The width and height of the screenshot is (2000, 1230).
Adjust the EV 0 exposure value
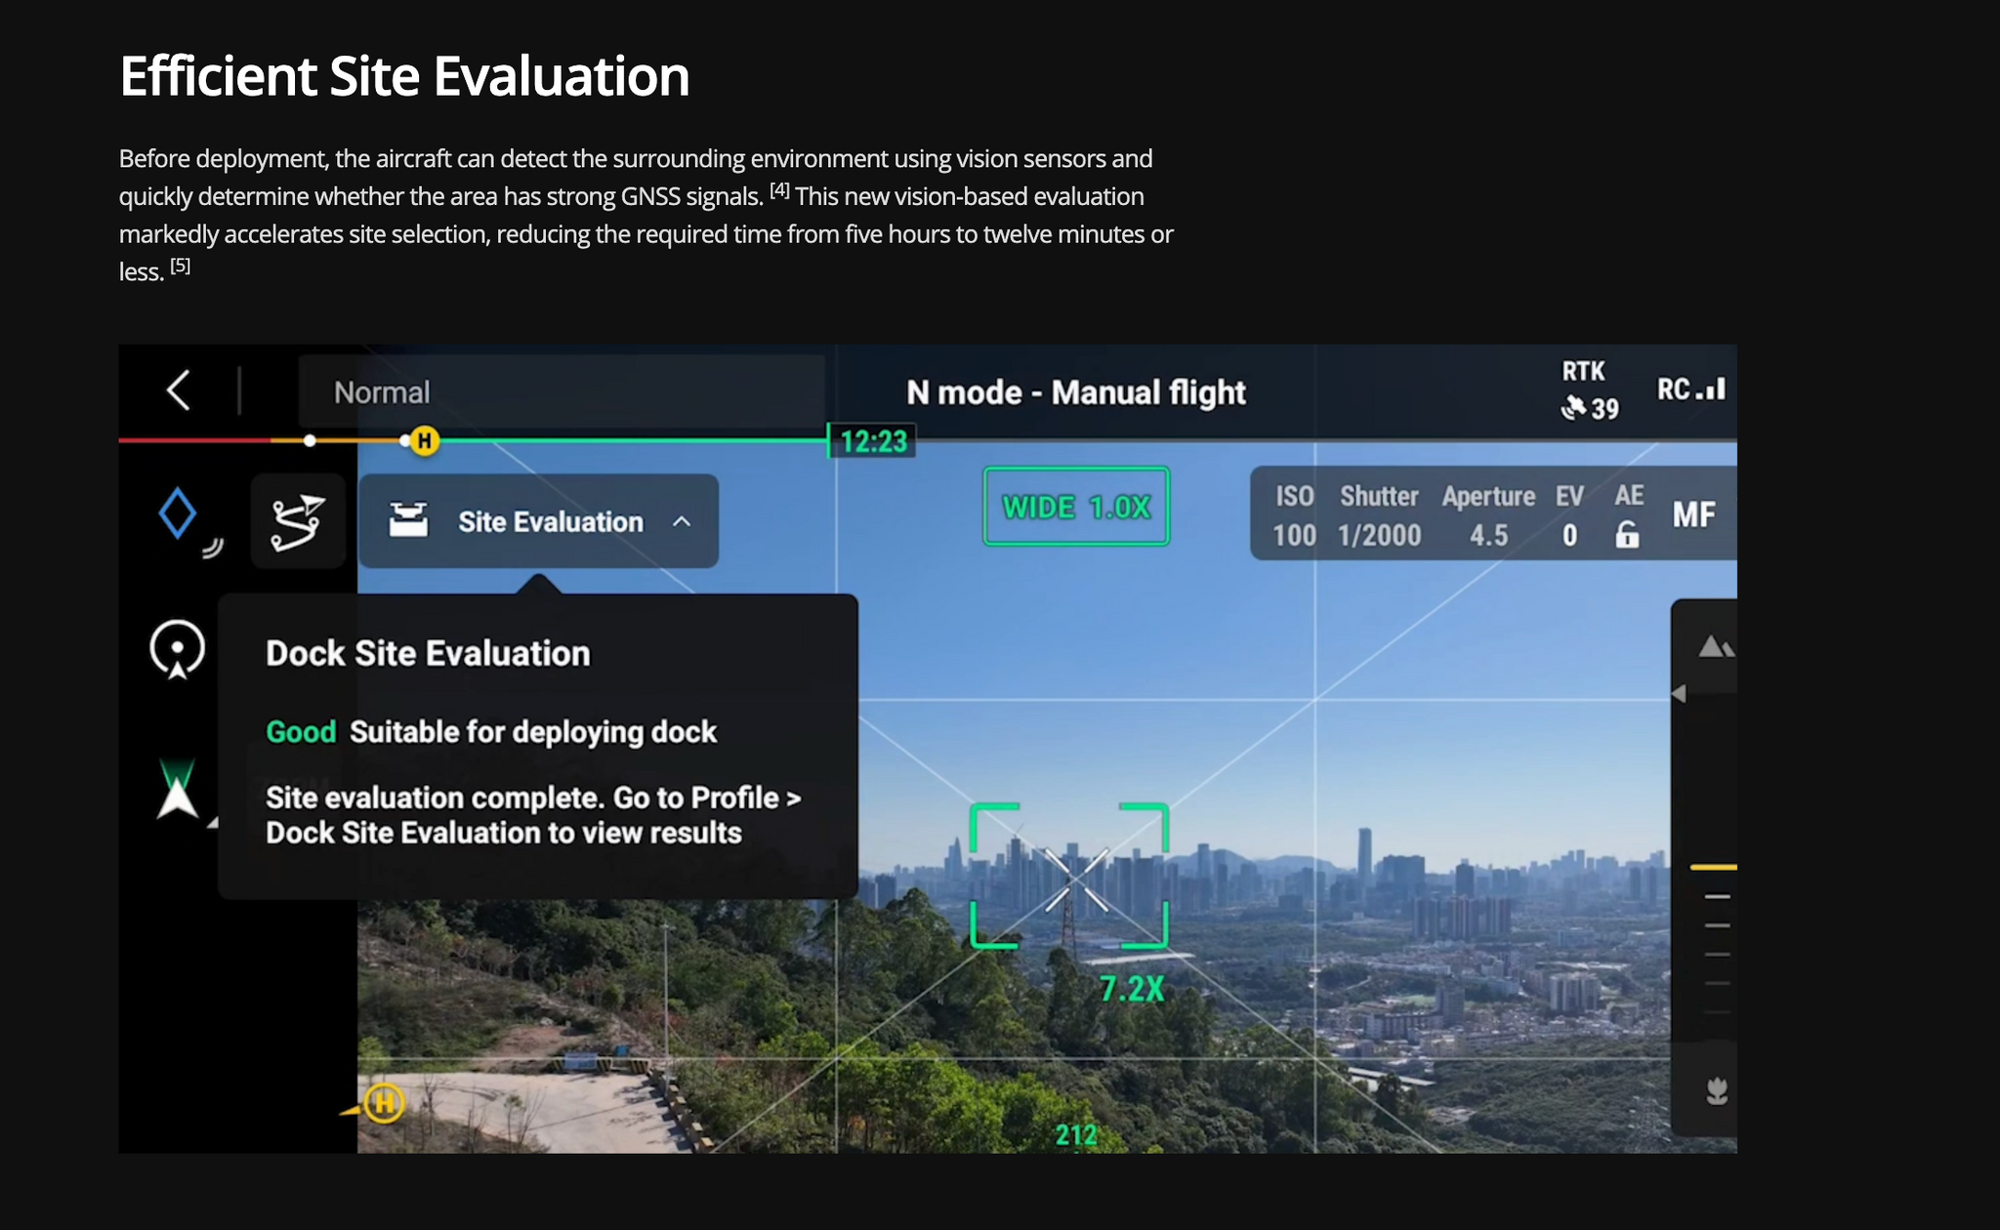[1569, 515]
